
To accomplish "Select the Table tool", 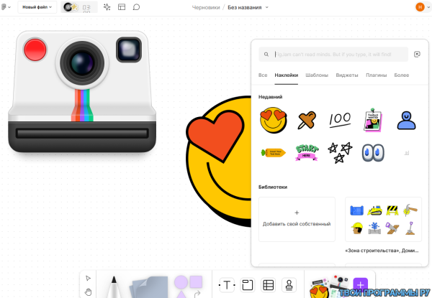I will pos(268,285).
